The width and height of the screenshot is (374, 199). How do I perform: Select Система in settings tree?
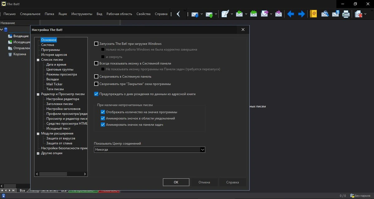click(48, 45)
